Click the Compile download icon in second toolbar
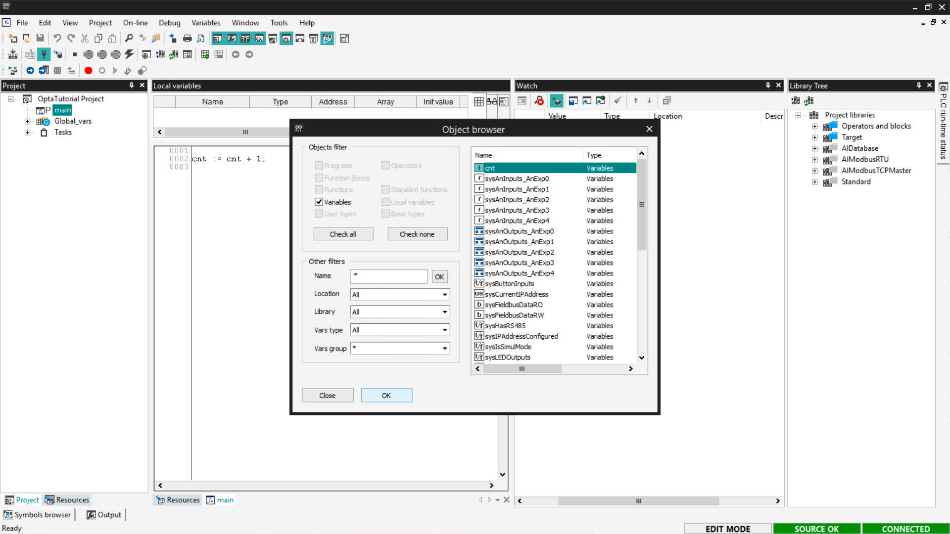 tap(13, 54)
